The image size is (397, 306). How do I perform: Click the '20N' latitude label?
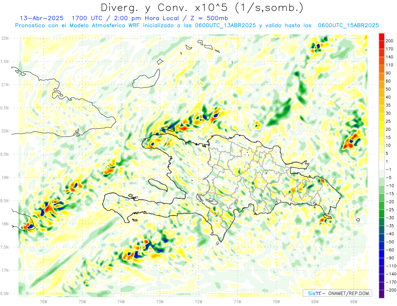(5, 131)
